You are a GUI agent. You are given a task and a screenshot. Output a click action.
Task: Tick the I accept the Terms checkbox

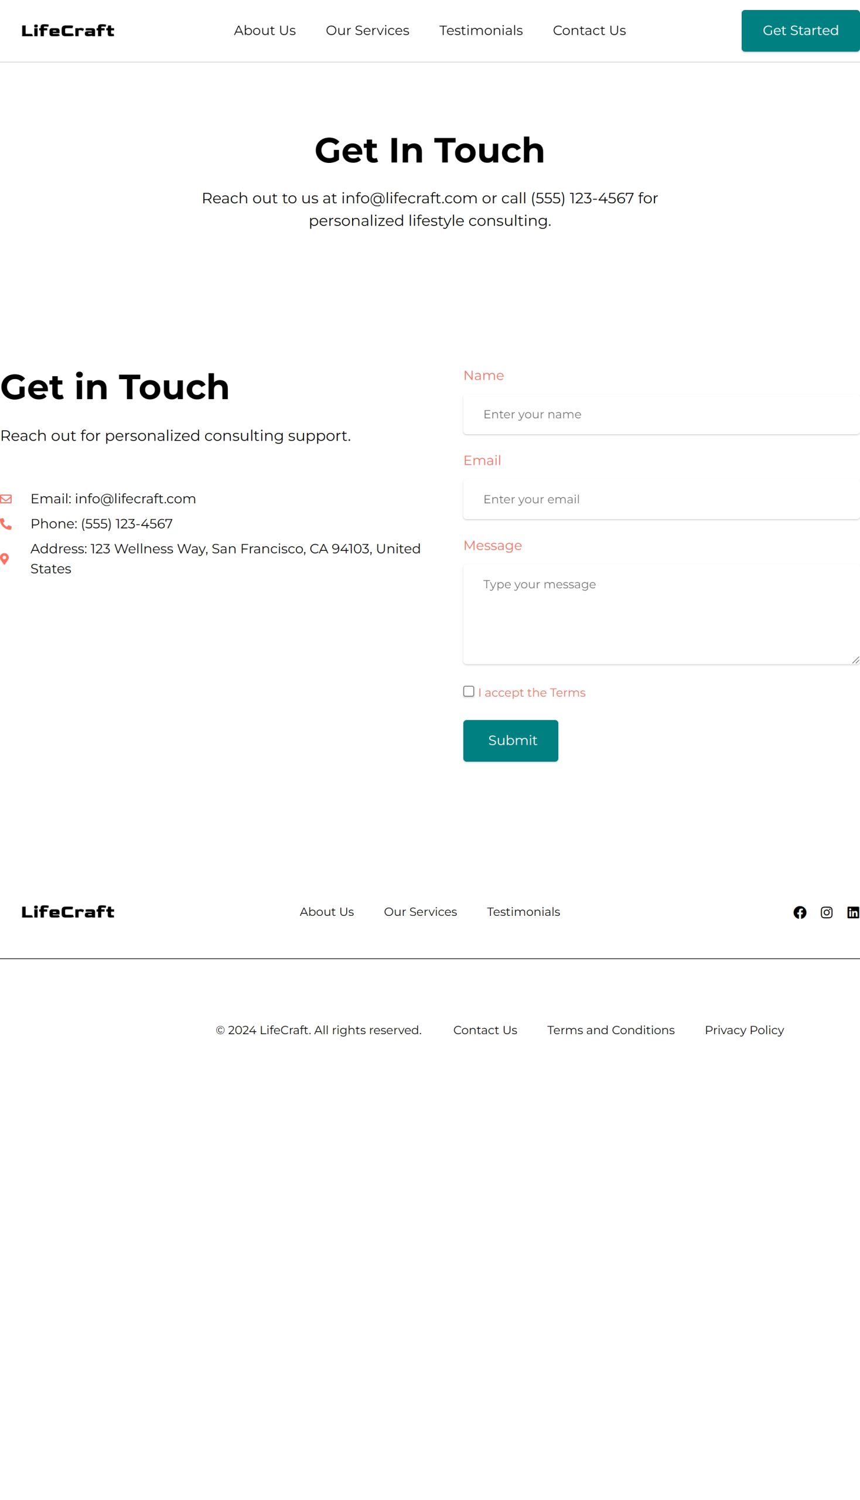(x=469, y=691)
